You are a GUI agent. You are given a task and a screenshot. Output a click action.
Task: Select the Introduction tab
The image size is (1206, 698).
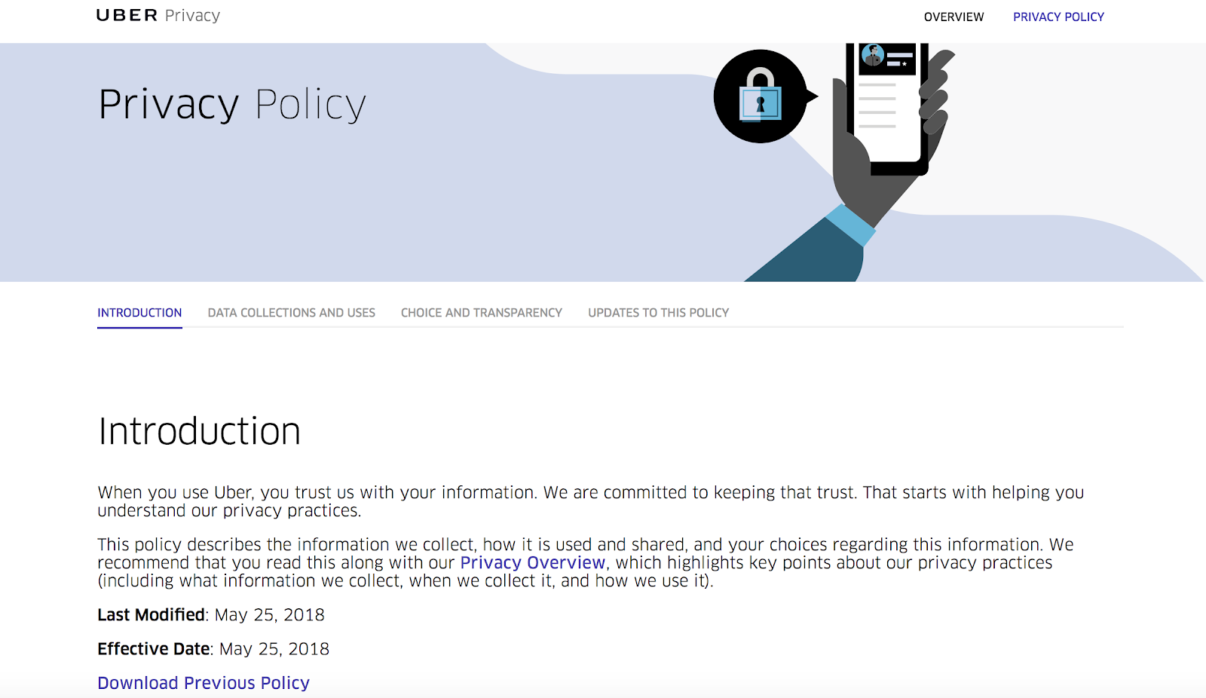[139, 313]
